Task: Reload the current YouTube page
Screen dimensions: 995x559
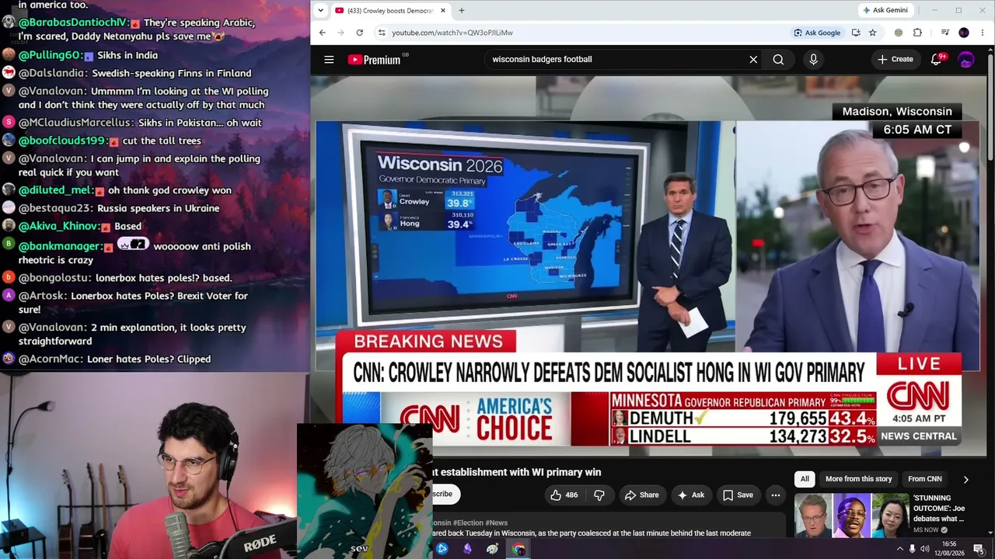Action: [x=359, y=33]
